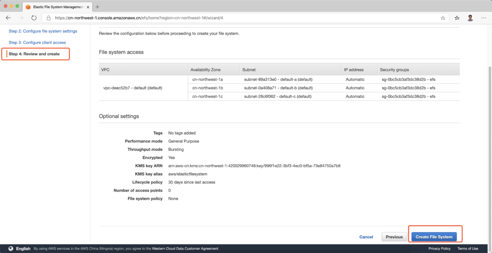
Task: Cancel the file system wizard
Action: coord(366,237)
